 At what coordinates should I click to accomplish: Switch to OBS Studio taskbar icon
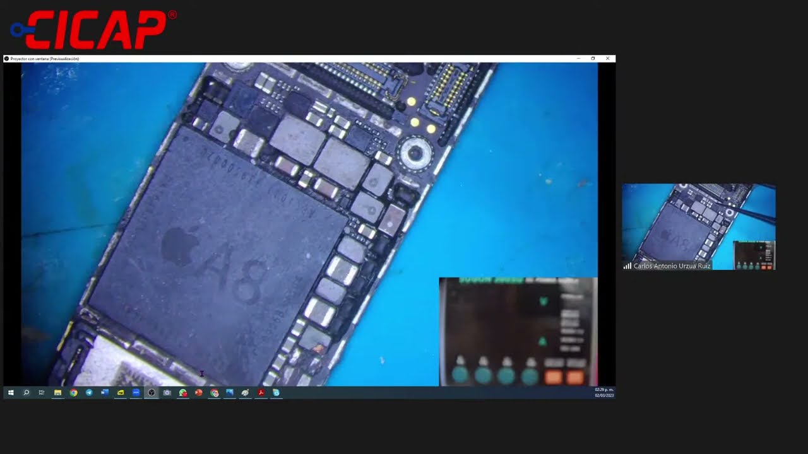151,393
